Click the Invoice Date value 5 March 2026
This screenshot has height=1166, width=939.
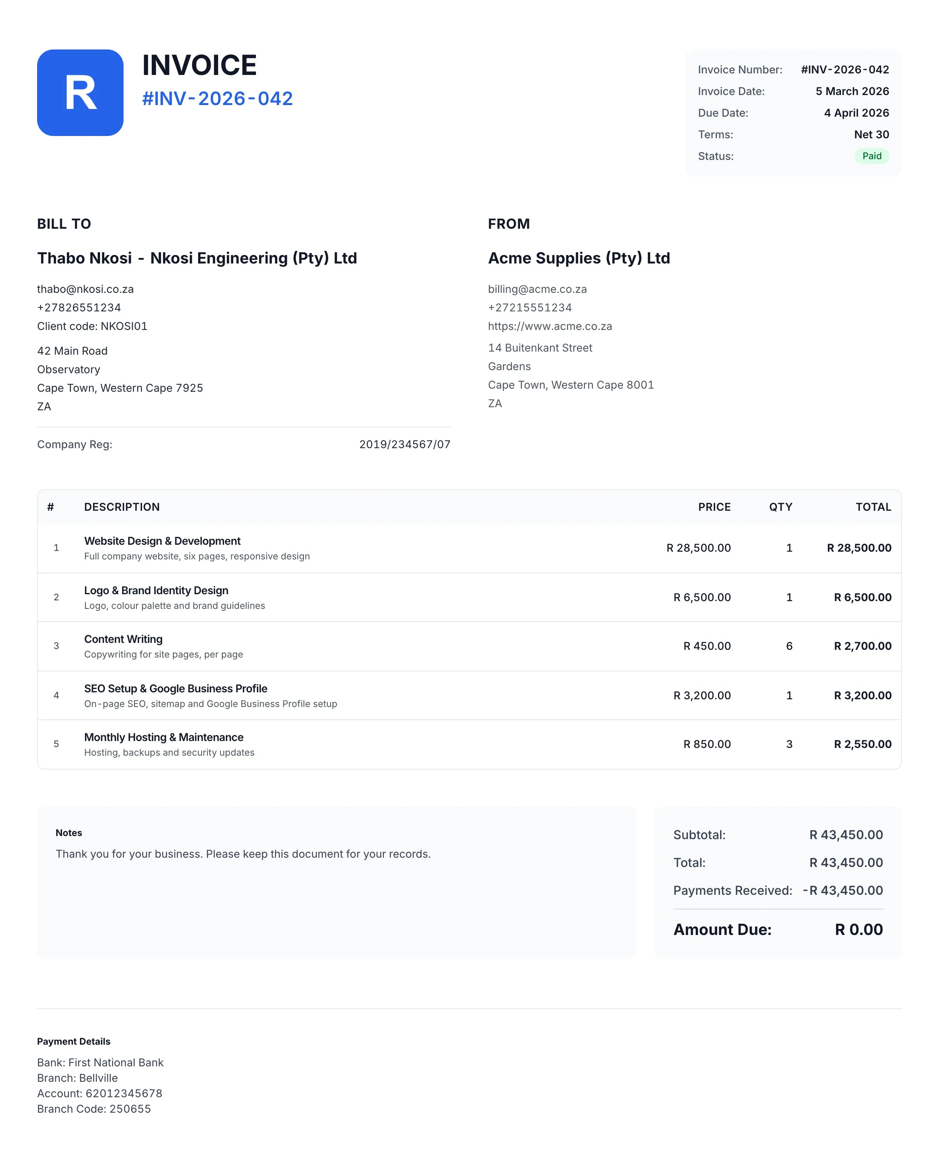tap(852, 91)
